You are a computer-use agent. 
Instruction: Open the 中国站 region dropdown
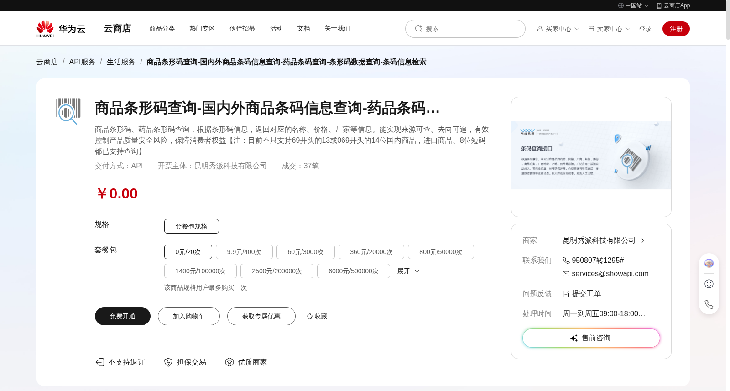633,5
